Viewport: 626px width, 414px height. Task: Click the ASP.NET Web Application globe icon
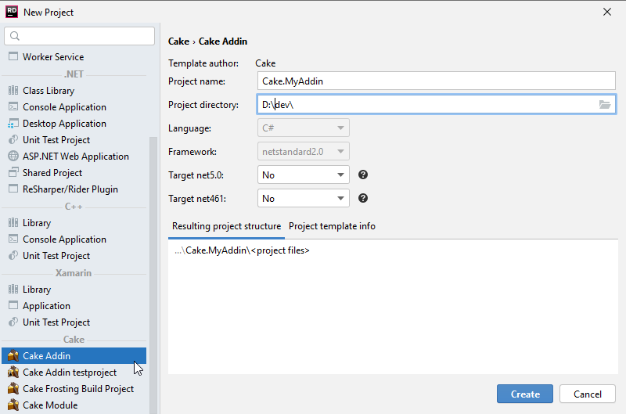(13, 156)
